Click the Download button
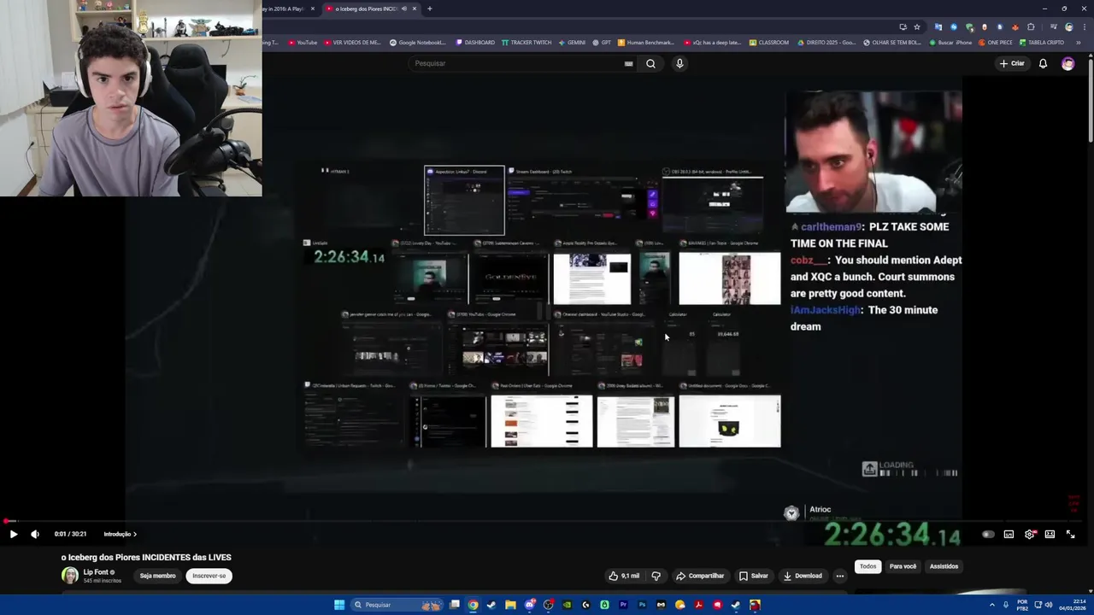 tap(803, 576)
